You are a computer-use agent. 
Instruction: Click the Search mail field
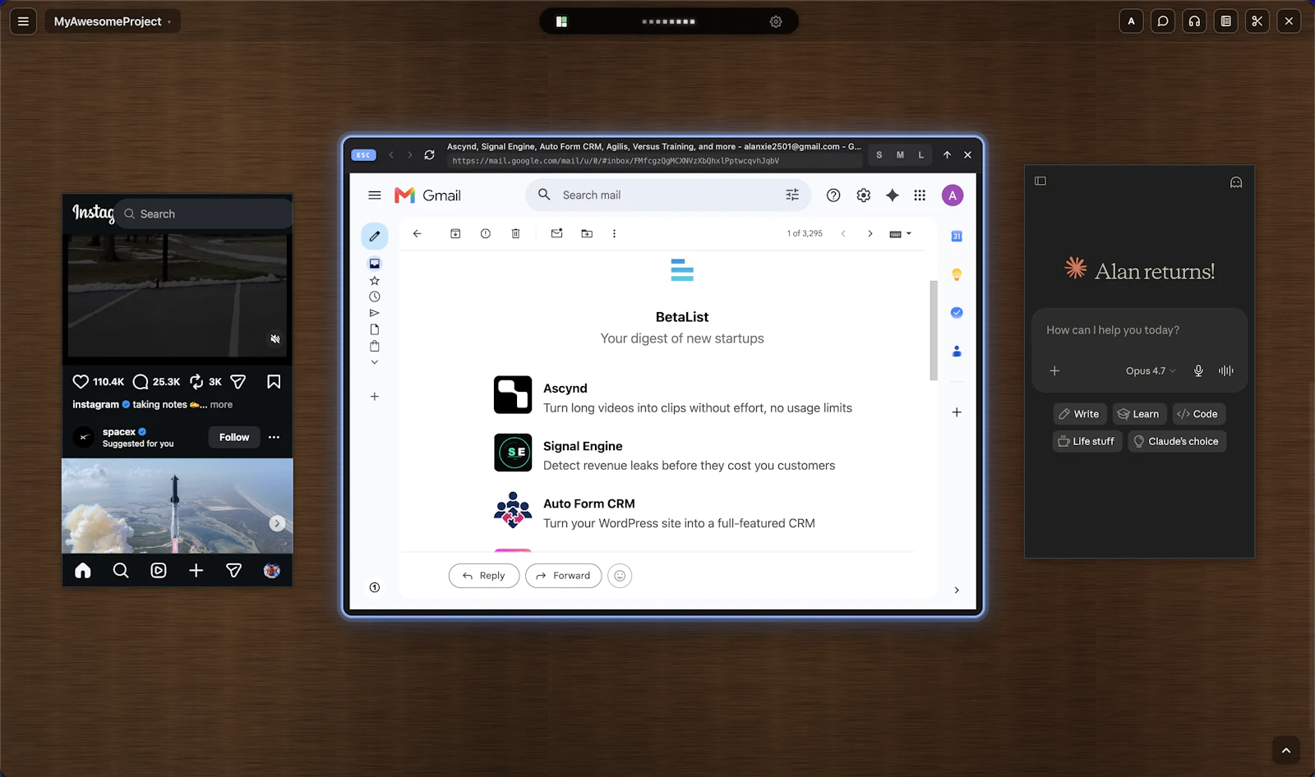point(668,195)
